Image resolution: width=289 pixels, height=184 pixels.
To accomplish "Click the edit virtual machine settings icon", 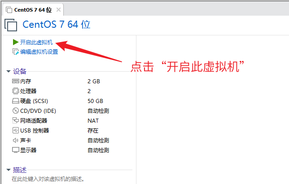I will tap(16, 51).
